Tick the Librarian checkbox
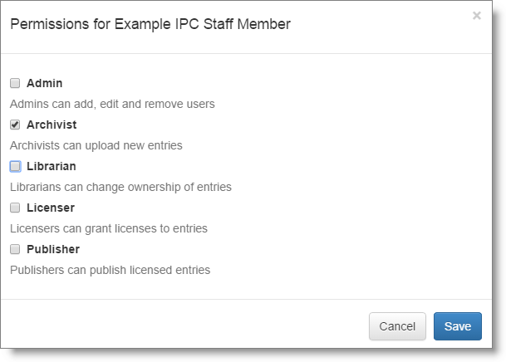 pyautogui.click(x=15, y=166)
